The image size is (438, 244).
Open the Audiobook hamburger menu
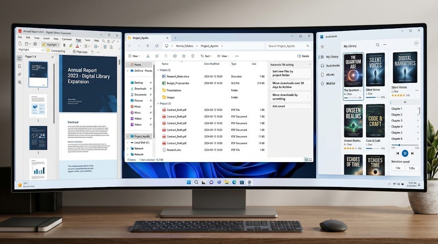click(x=323, y=47)
